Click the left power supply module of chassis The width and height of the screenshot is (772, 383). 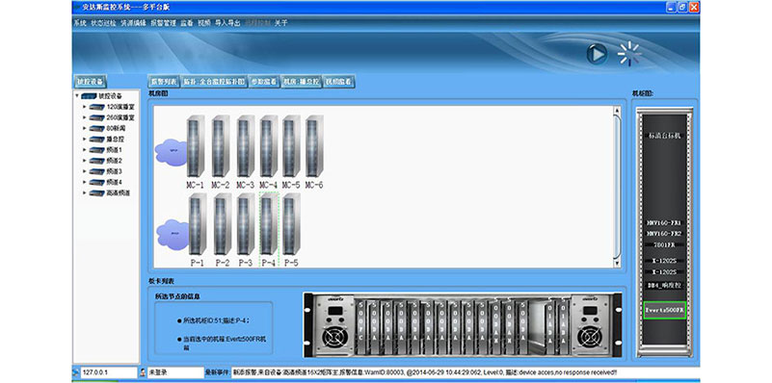click(334, 324)
